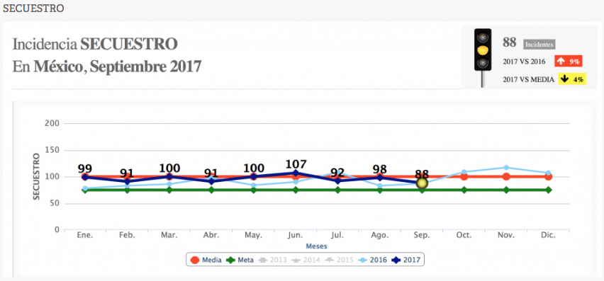Screen dimensions: 604x281
Task: Enable the 2015 series in legend
Action: pos(339,260)
